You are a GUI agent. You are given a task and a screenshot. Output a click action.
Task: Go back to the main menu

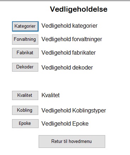(72, 142)
